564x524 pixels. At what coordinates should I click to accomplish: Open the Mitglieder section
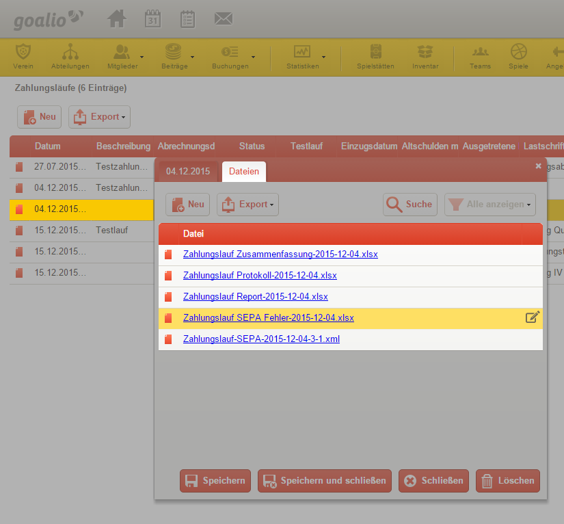(122, 57)
